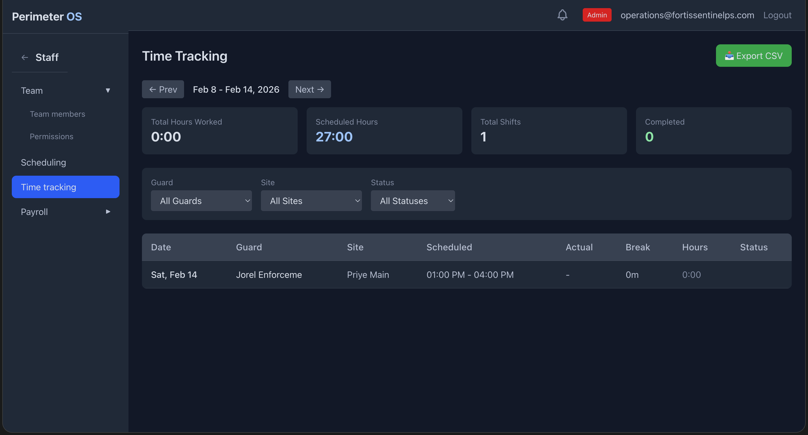Export time tracking as CSV
808x435 pixels.
(753, 56)
